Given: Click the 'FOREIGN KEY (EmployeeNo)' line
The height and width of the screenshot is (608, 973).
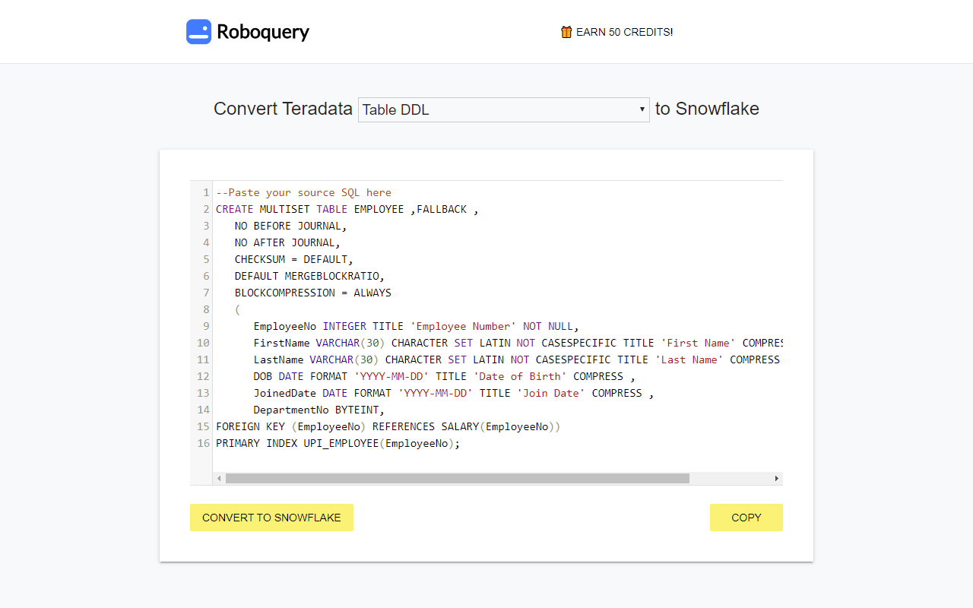Looking at the screenshot, I should point(388,426).
